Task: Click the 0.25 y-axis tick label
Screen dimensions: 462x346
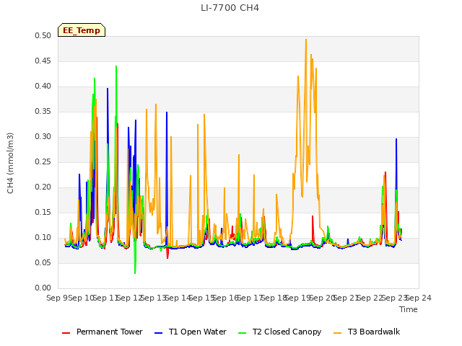Action: tap(43, 161)
